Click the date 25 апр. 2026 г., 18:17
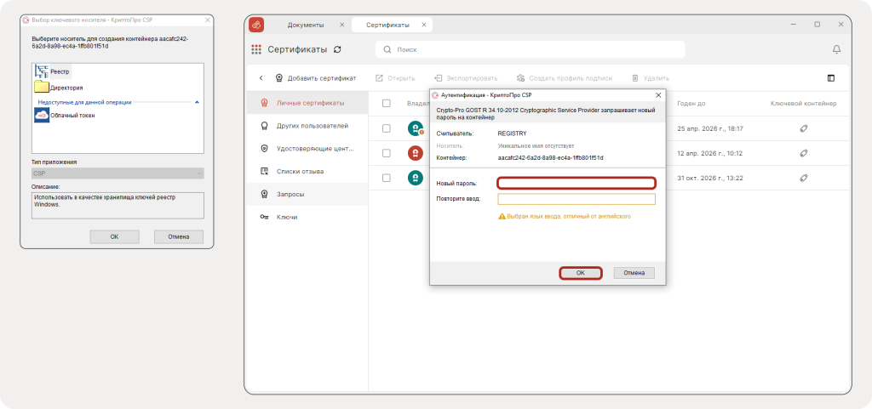This screenshot has height=409, width=872. [x=710, y=128]
